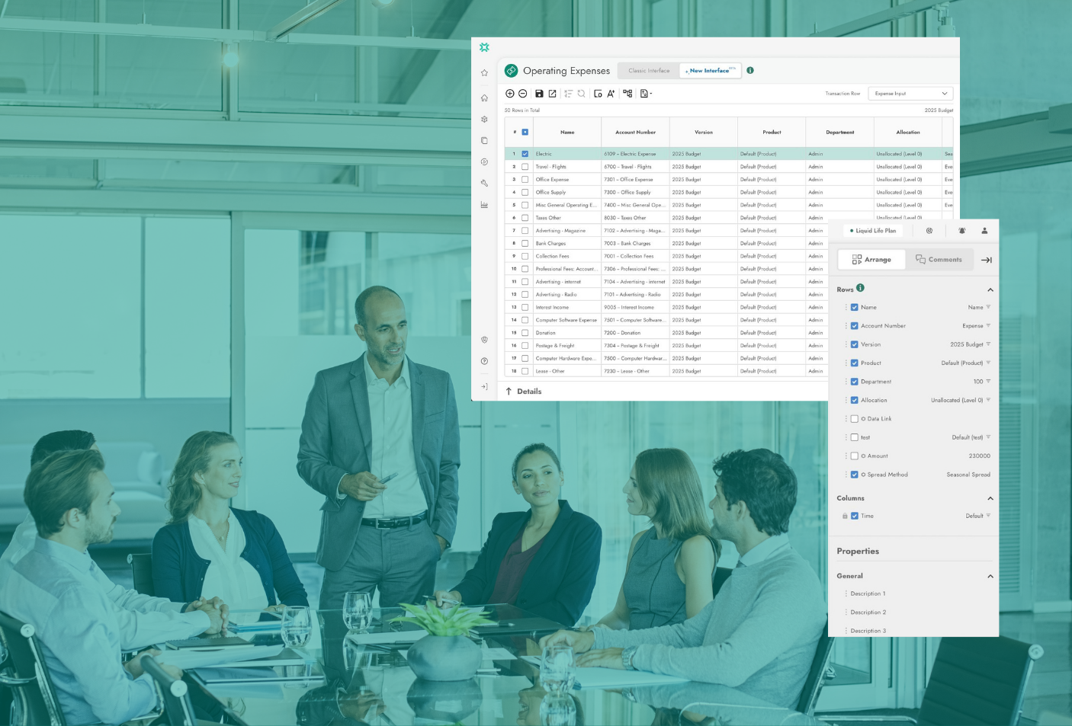Collapse the Rows section

click(990, 289)
